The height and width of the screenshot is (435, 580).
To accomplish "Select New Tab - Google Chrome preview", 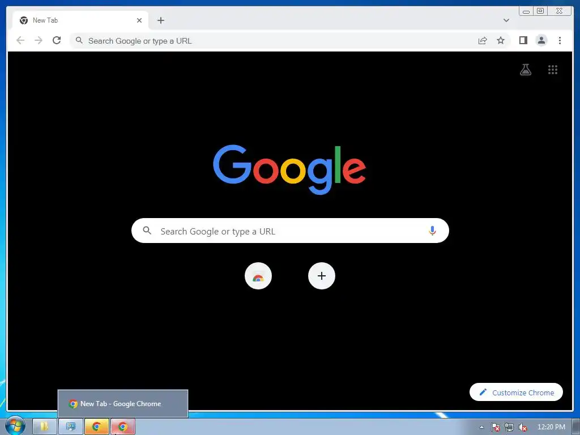I will (x=123, y=403).
